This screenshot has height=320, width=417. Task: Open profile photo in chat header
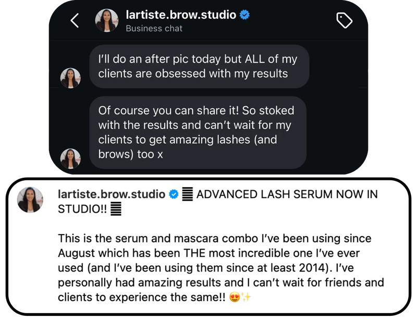pos(107,20)
